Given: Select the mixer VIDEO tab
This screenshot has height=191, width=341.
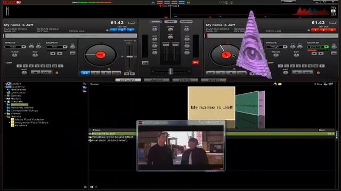Looking at the screenshot, I should [x=170, y=22].
